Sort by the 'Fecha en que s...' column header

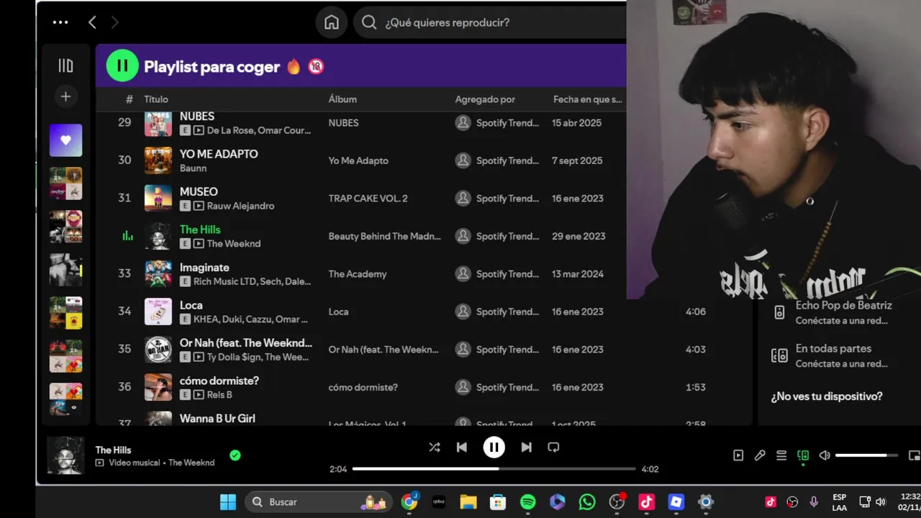click(x=587, y=99)
